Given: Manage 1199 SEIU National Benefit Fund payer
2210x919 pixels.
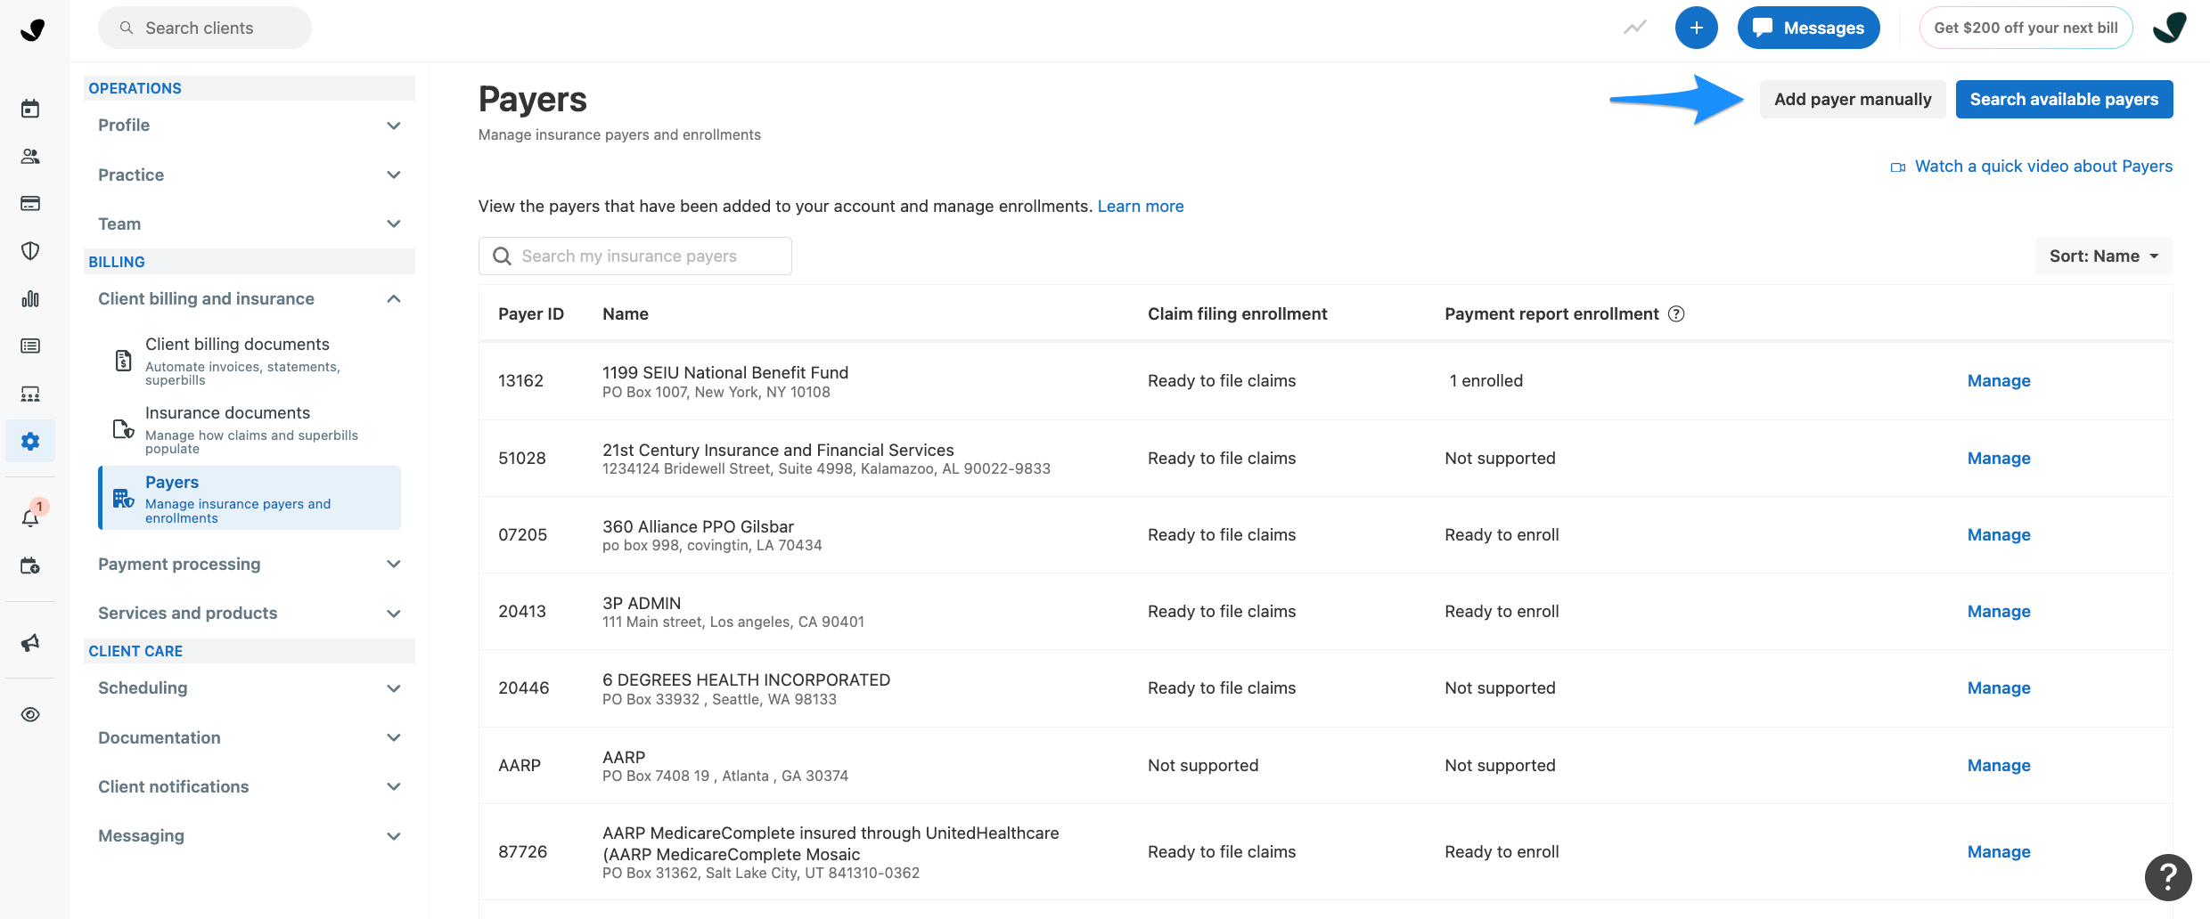Looking at the screenshot, I should click(1999, 381).
